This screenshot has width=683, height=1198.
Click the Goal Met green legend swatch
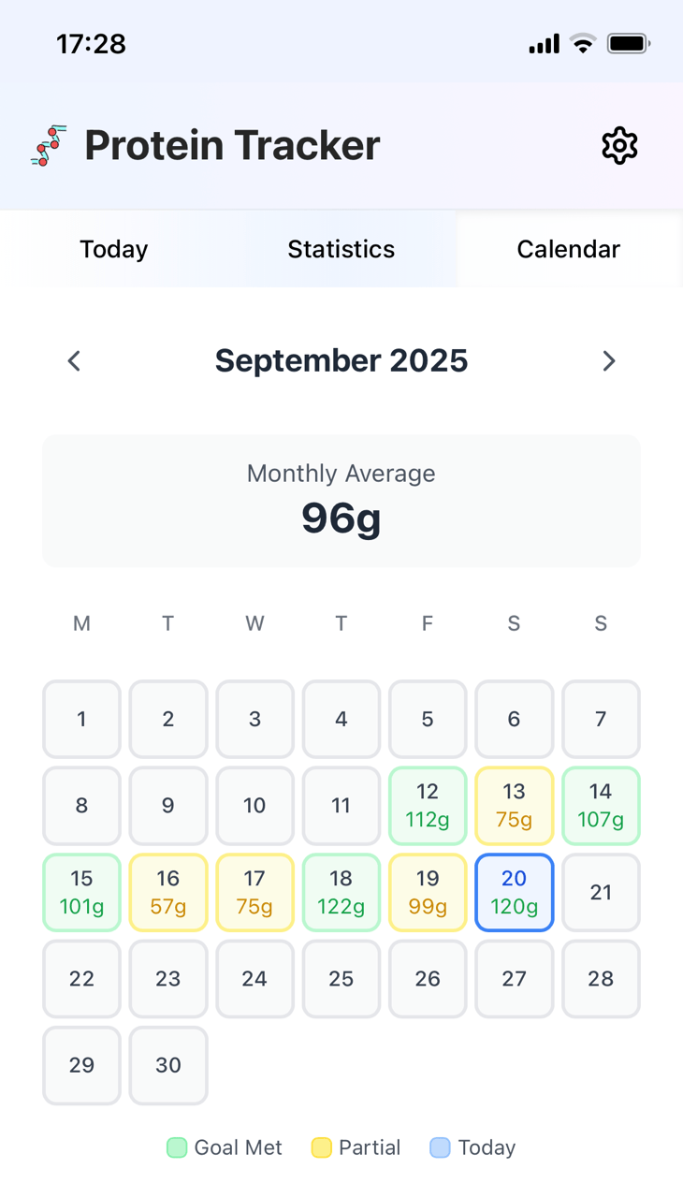pyautogui.click(x=177, y=1147)
